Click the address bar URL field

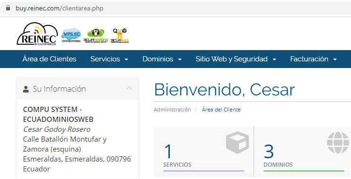(x=175, y=9)
